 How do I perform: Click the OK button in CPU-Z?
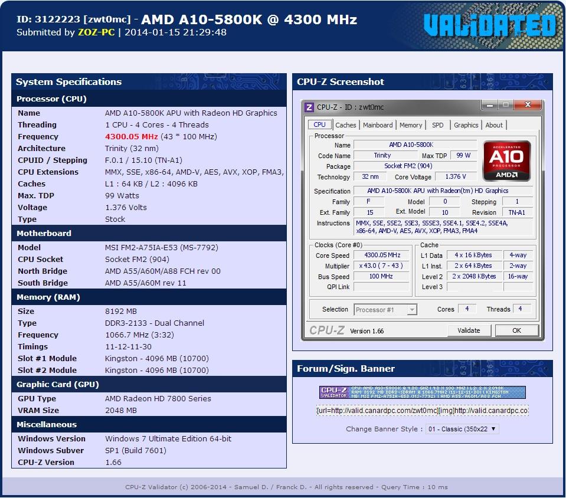[x=516, y=330]
